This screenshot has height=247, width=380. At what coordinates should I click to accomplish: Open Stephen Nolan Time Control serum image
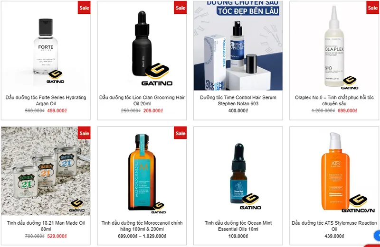click(238, 46)
